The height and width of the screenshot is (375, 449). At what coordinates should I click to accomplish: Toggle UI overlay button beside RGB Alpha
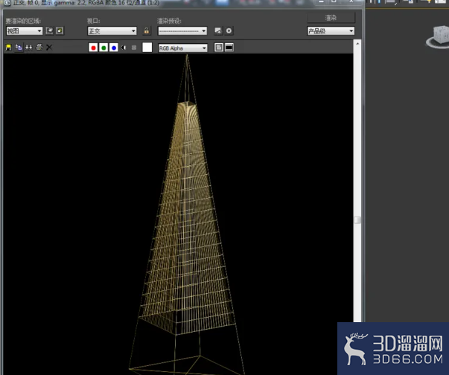click(219, 48)
